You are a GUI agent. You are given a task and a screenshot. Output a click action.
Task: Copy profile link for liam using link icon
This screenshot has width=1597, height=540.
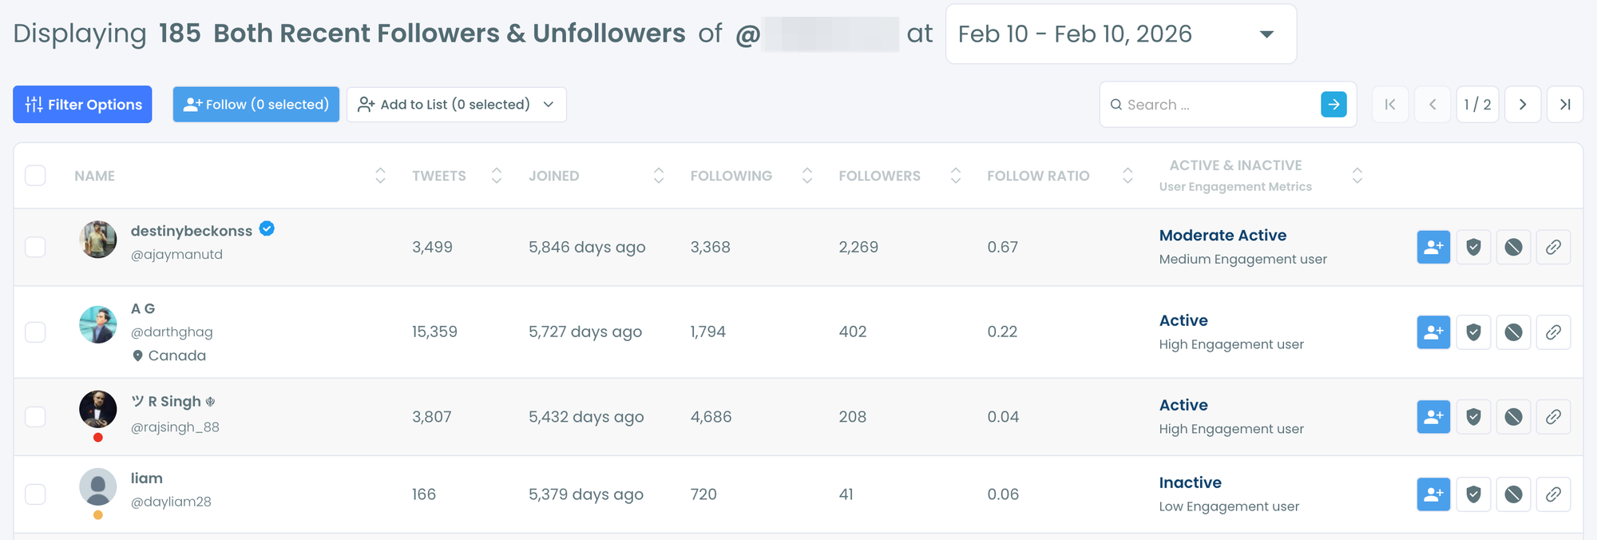point(1554,494)
